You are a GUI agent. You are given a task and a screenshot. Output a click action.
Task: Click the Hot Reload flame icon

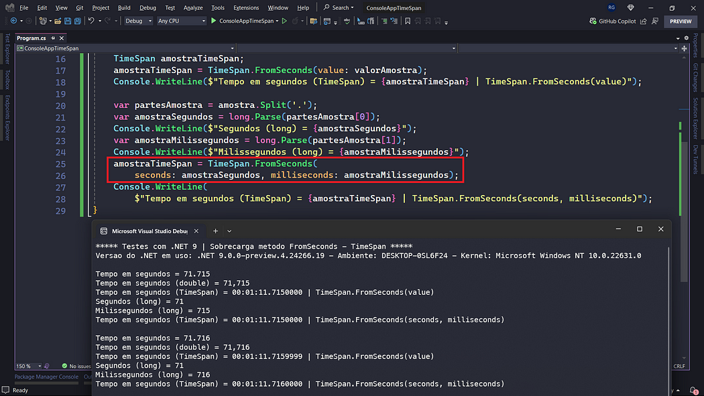tap(295, 21)
